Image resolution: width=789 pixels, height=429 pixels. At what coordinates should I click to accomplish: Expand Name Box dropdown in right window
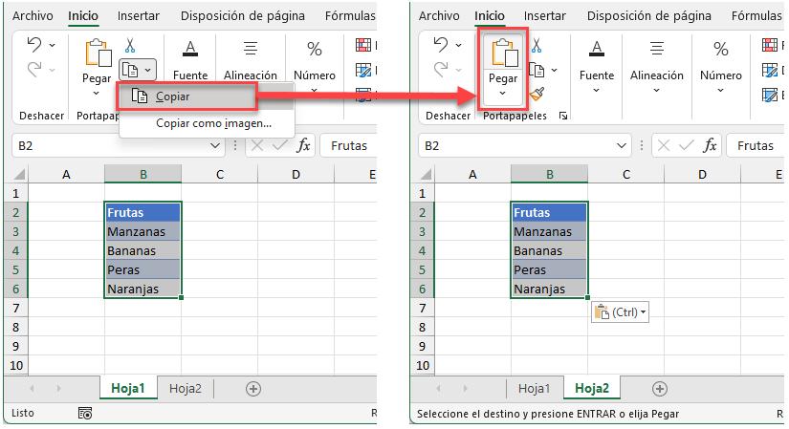point(622,146)
